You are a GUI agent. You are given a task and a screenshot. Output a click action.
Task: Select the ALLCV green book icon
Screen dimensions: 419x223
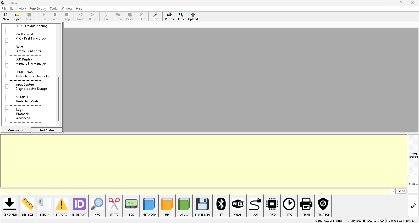[184, 206]
